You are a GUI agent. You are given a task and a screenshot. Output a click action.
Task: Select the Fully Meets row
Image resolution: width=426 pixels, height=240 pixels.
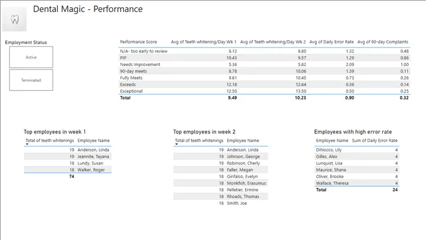(x=264, y=78)
